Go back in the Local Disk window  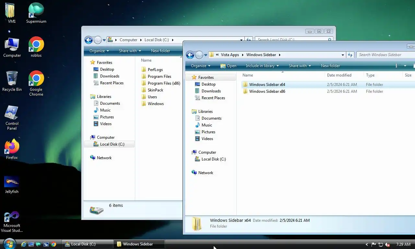tap(89, 40)
